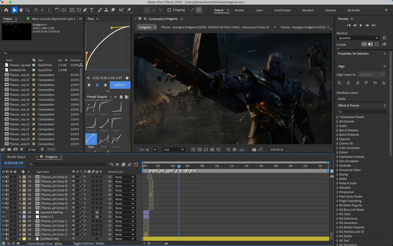Viewport: 393px width, 246px height.
Task: Click the current time 0:00:04:19 display
Action: (14, 163)
